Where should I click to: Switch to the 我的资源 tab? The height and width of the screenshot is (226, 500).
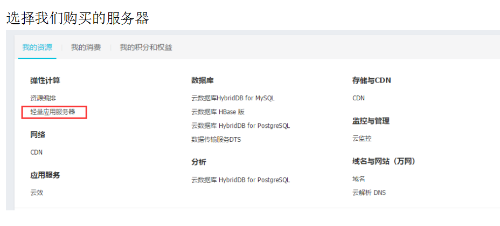click(x=37, y=47)
